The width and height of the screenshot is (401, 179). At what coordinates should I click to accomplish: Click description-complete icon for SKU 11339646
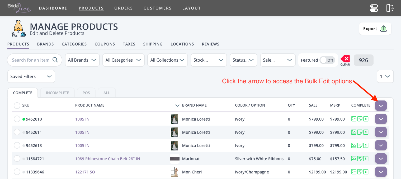tap(360, 172)
